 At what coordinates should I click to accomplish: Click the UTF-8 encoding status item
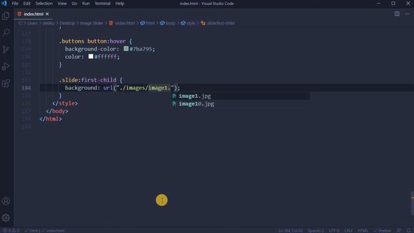tap(334, 230)
